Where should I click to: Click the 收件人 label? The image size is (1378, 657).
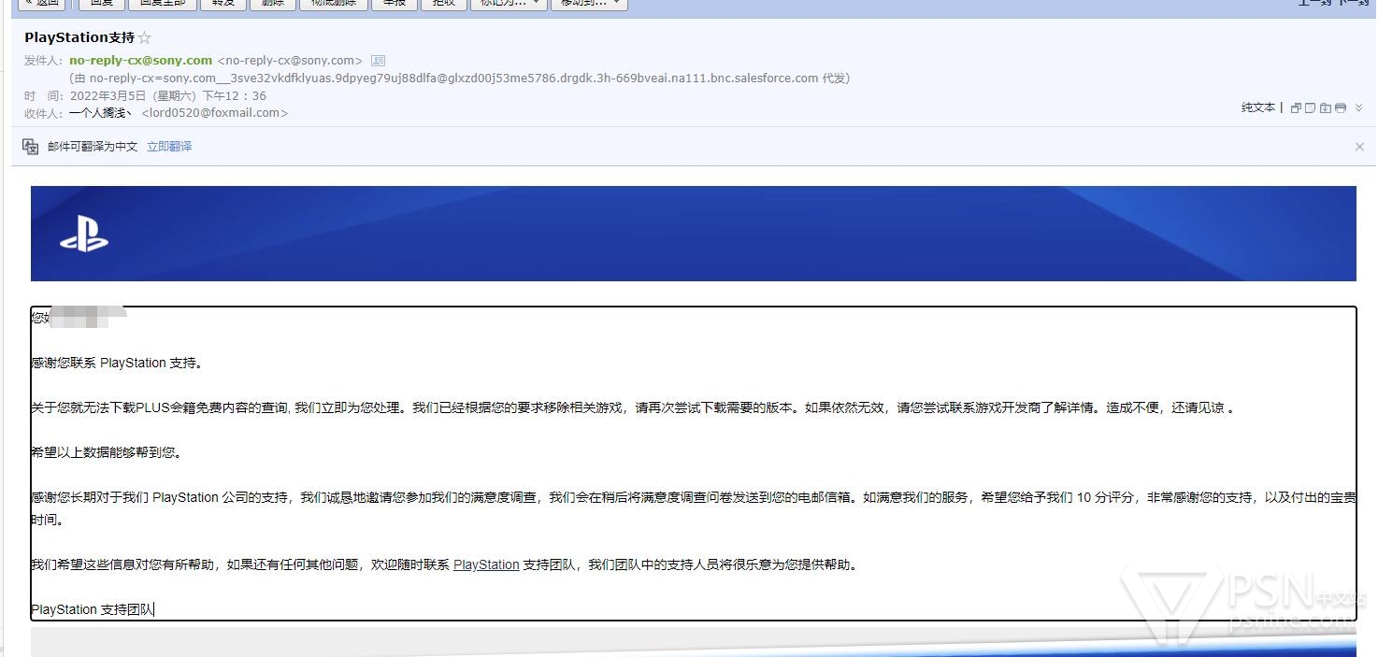click(x=43, y=113)
